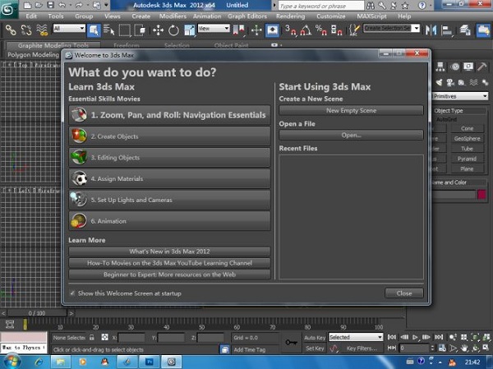Click Edit Named Selection Sets icon
The image size is (493, 369).
pyautogui.click(x=354, y=30)
